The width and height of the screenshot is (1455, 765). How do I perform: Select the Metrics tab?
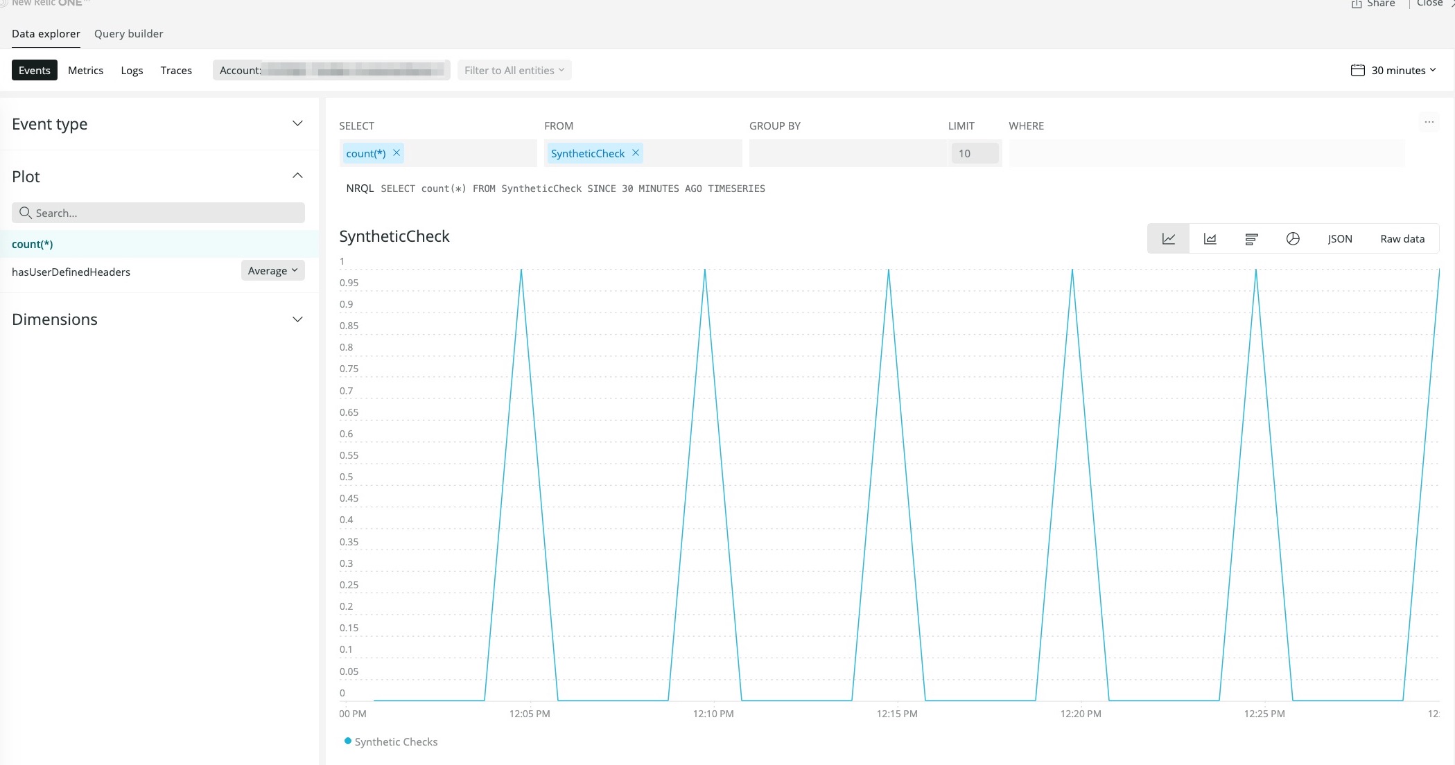[86, 70]
